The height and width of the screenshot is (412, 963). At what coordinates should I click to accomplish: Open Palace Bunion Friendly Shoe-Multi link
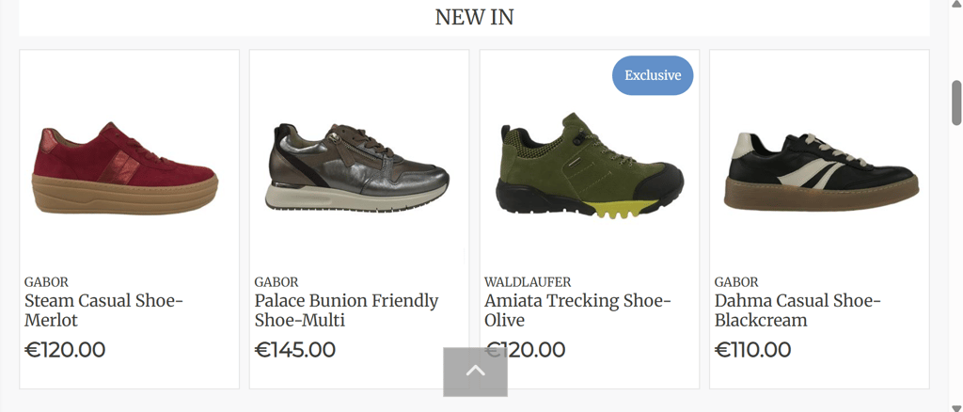pos(346,310)
